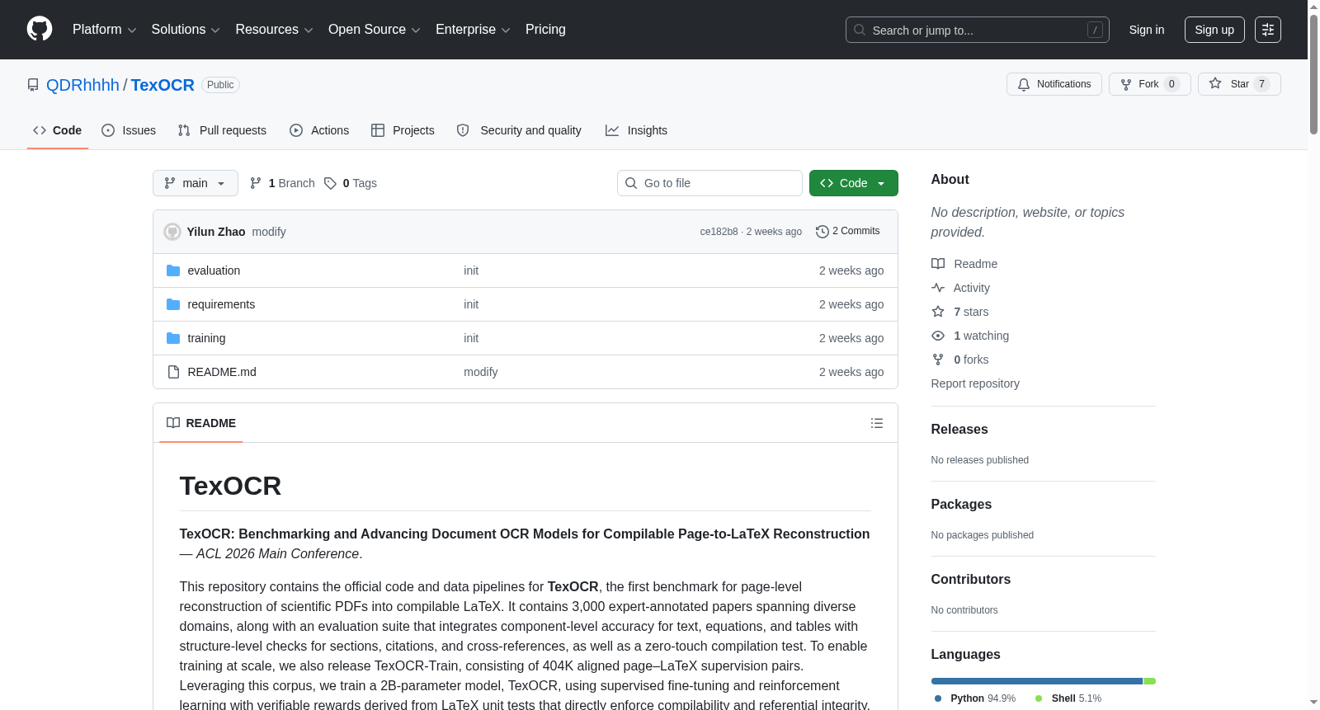Open the README.md file
The width and height of the screenshot is (1320, 710).
[222, 372]
